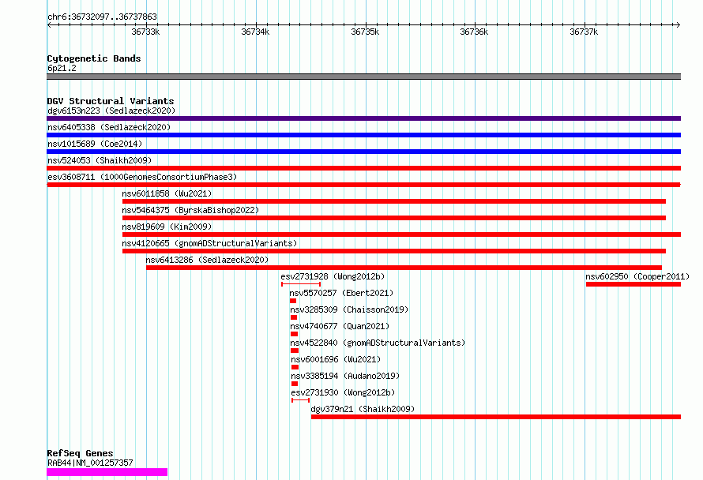
Task: Select the dark purple dgv6153n223 variant bar
Action: click(x=363, y=118)
